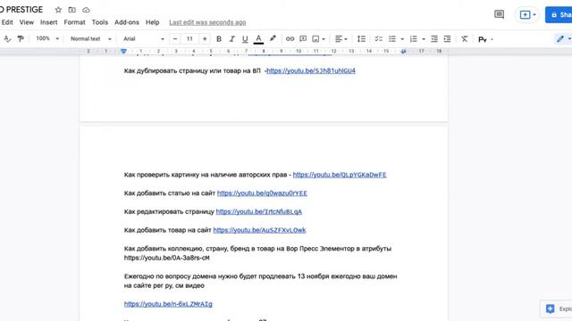Expand the input tools language arrow
This screenshot has width=572, height=321.
click(492, 39)
